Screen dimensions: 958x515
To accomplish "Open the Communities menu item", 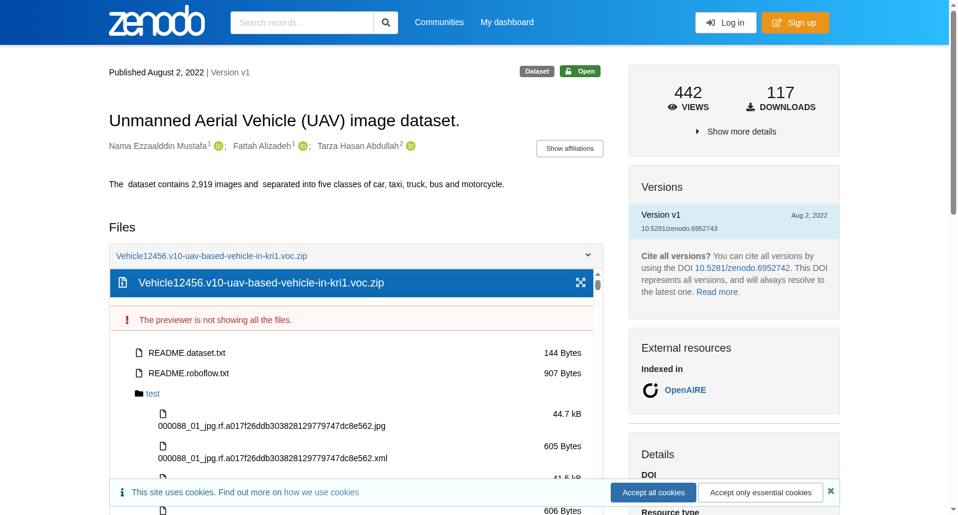I will pos(439,22).
